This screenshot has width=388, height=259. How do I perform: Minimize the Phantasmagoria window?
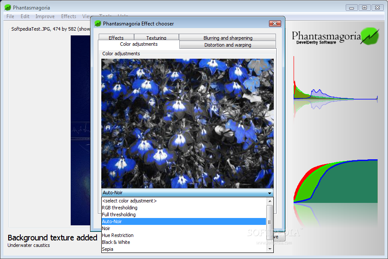pyautogui.click(x=351, y=8)
